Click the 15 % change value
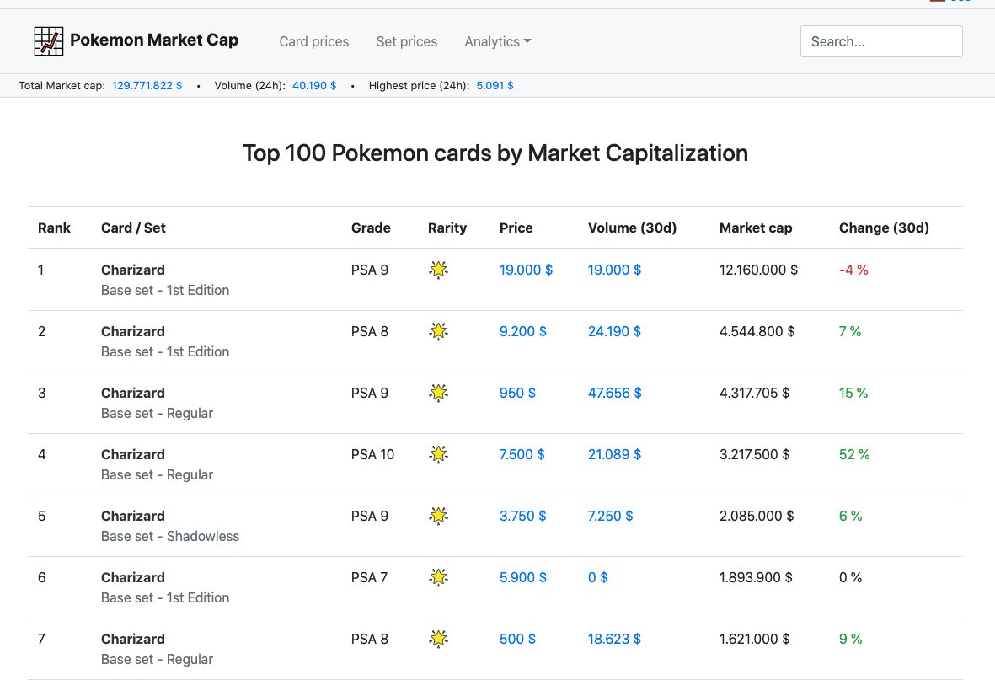Image resolution: width=995 pixels, height=680 pixels. pyautogui.click(x=853, y=393)
